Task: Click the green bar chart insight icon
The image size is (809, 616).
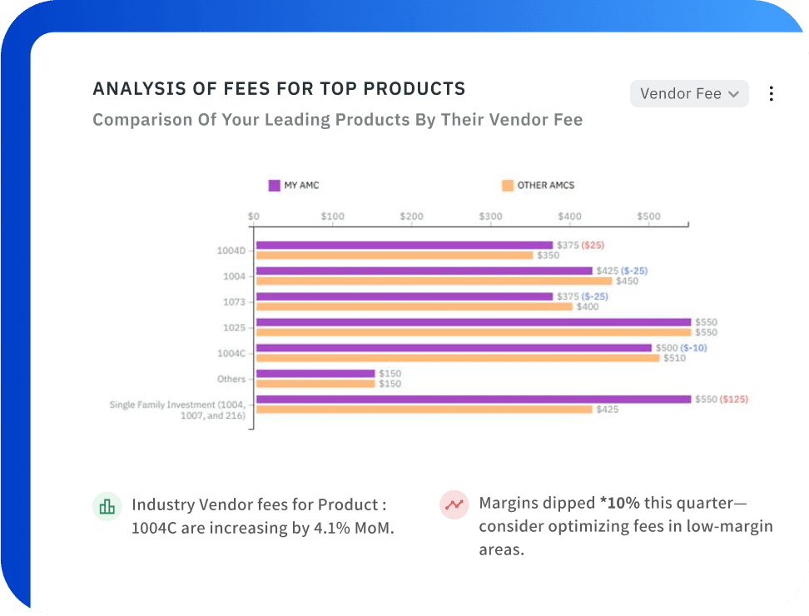Action: [107, 507]
